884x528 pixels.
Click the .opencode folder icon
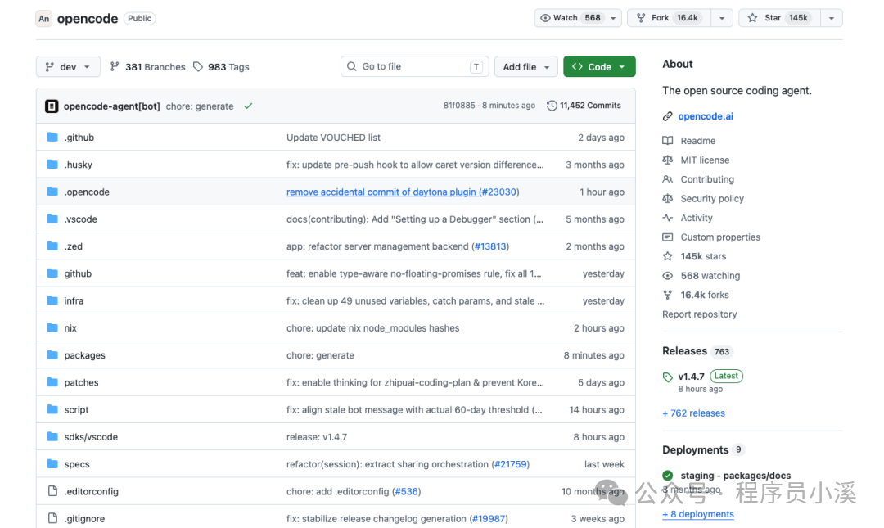point(52,192)
